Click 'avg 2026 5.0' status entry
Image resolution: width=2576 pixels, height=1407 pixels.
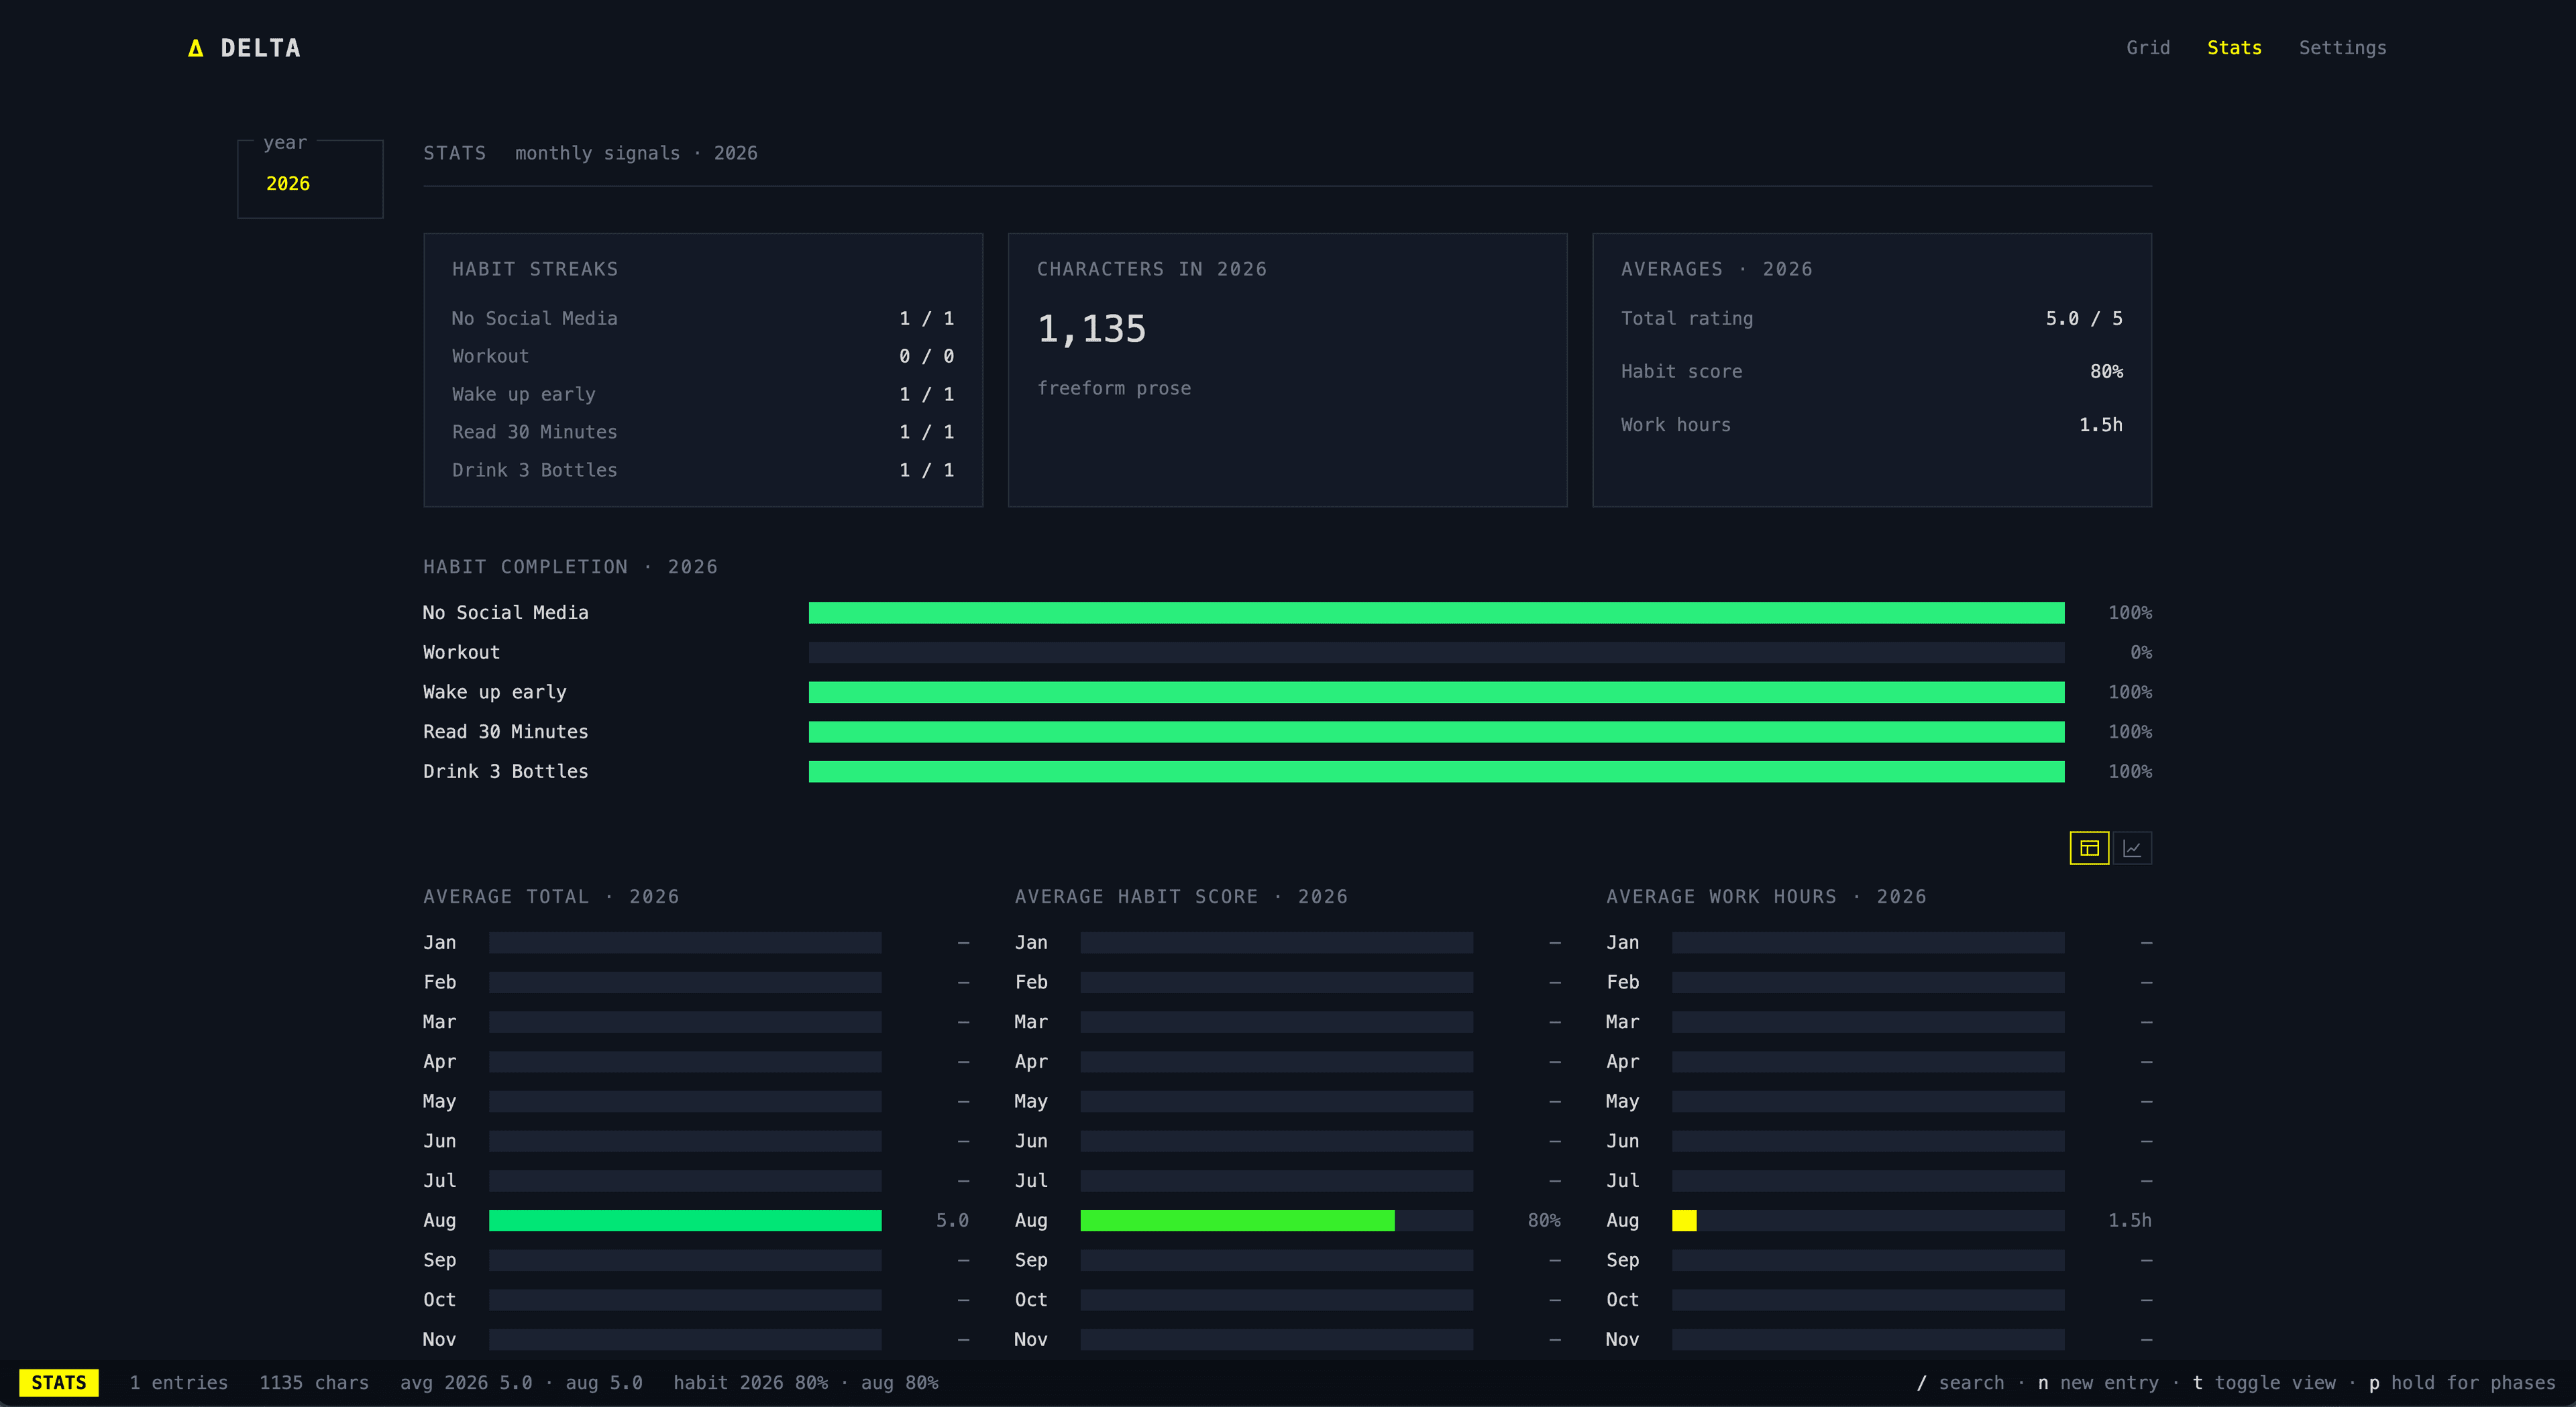[466, 1382]
